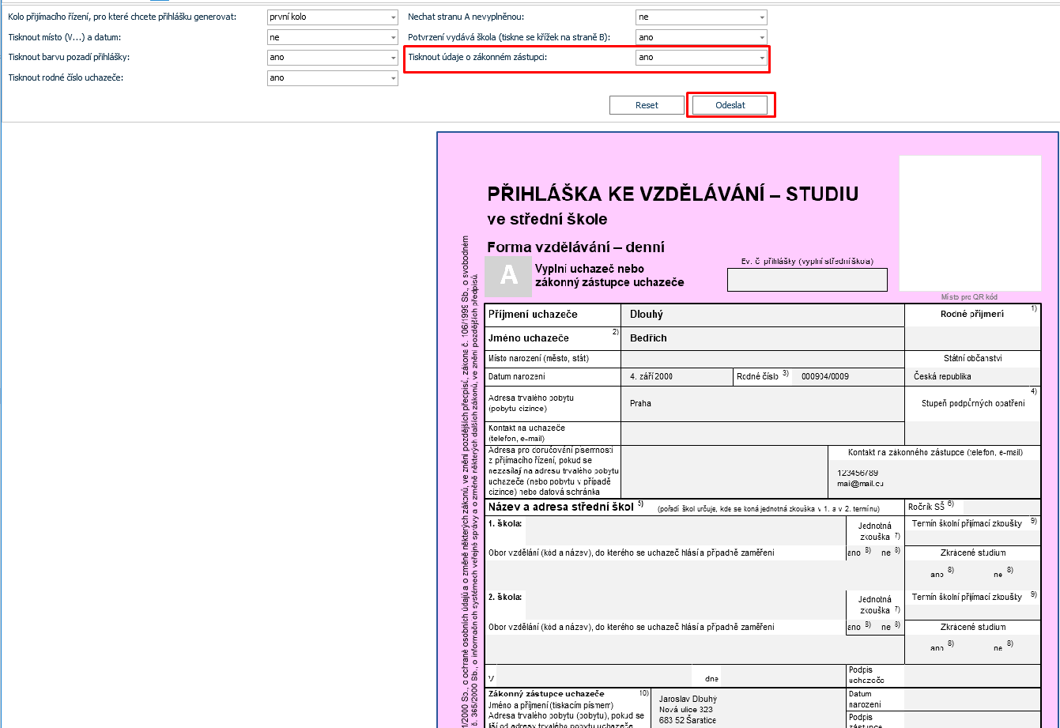Click the guardian phone '123456789'
1060x728 pixels.
(858, 473)
